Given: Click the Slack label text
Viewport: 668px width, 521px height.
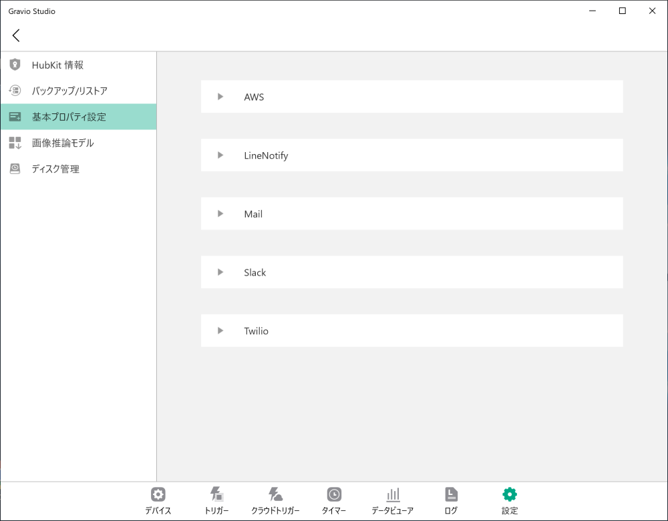Looking at the screenshot, I should click(255, 273).
